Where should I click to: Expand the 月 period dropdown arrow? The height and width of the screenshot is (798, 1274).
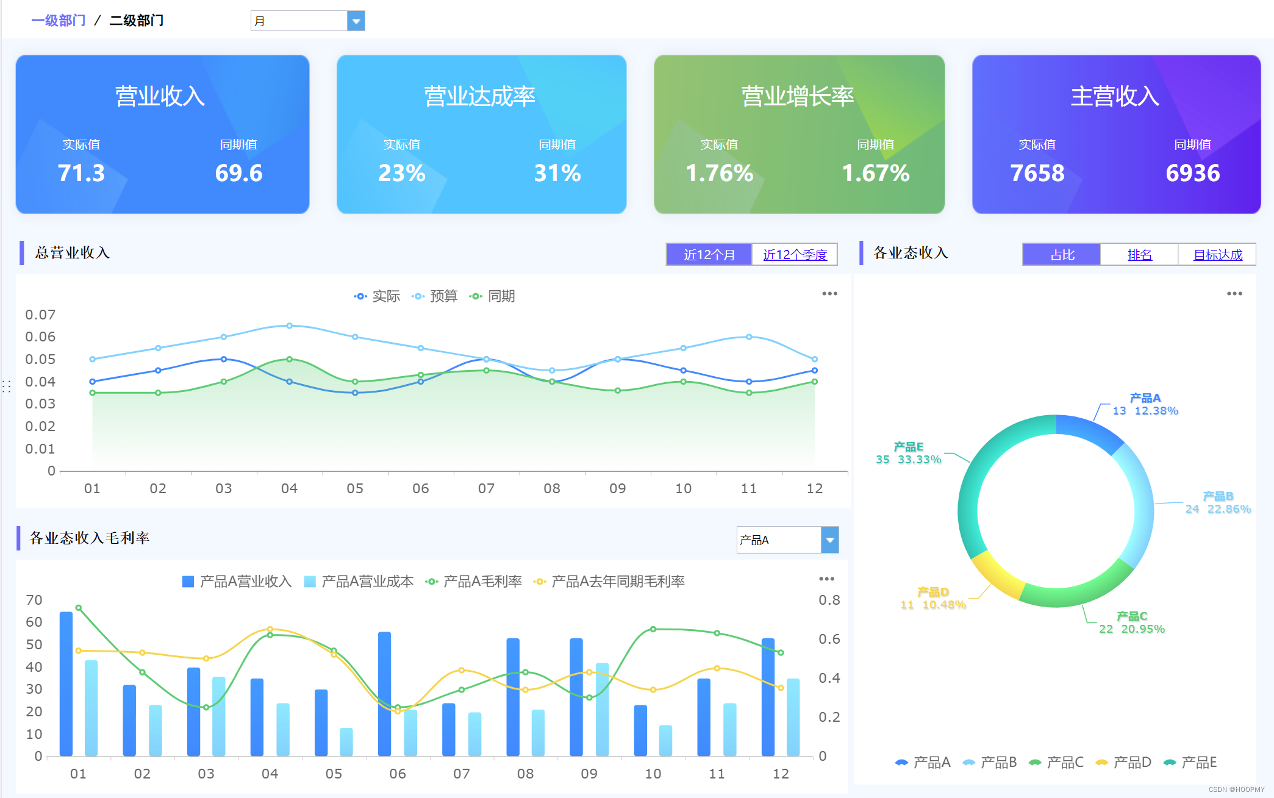[356, 21]
